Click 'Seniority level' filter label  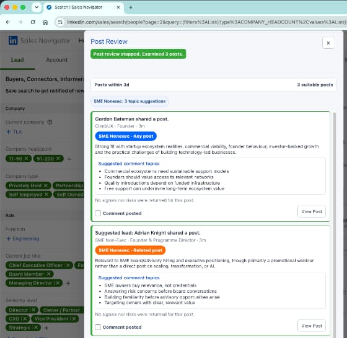[21, 300]
